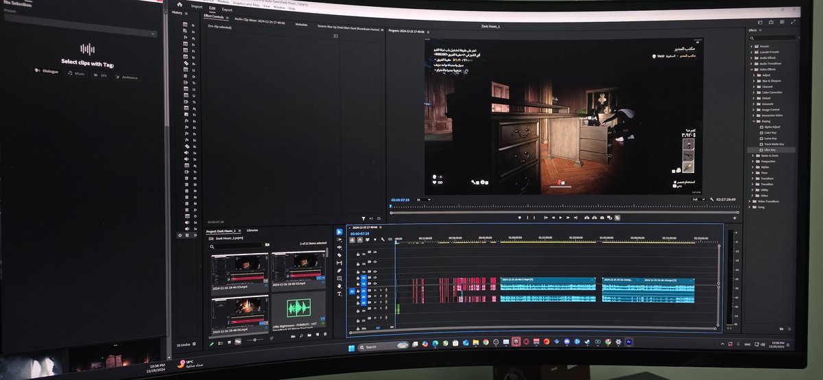Toggle the Dialogue tag button

[46, 71]
